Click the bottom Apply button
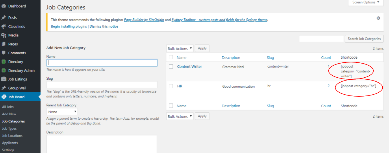The width and height of the screenshot is (389, 153). pos(202,116)
